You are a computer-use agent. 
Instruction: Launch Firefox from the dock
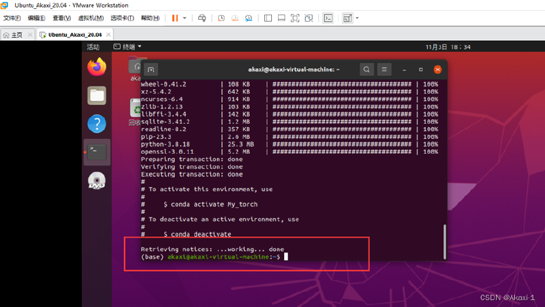tap(97, 67)
